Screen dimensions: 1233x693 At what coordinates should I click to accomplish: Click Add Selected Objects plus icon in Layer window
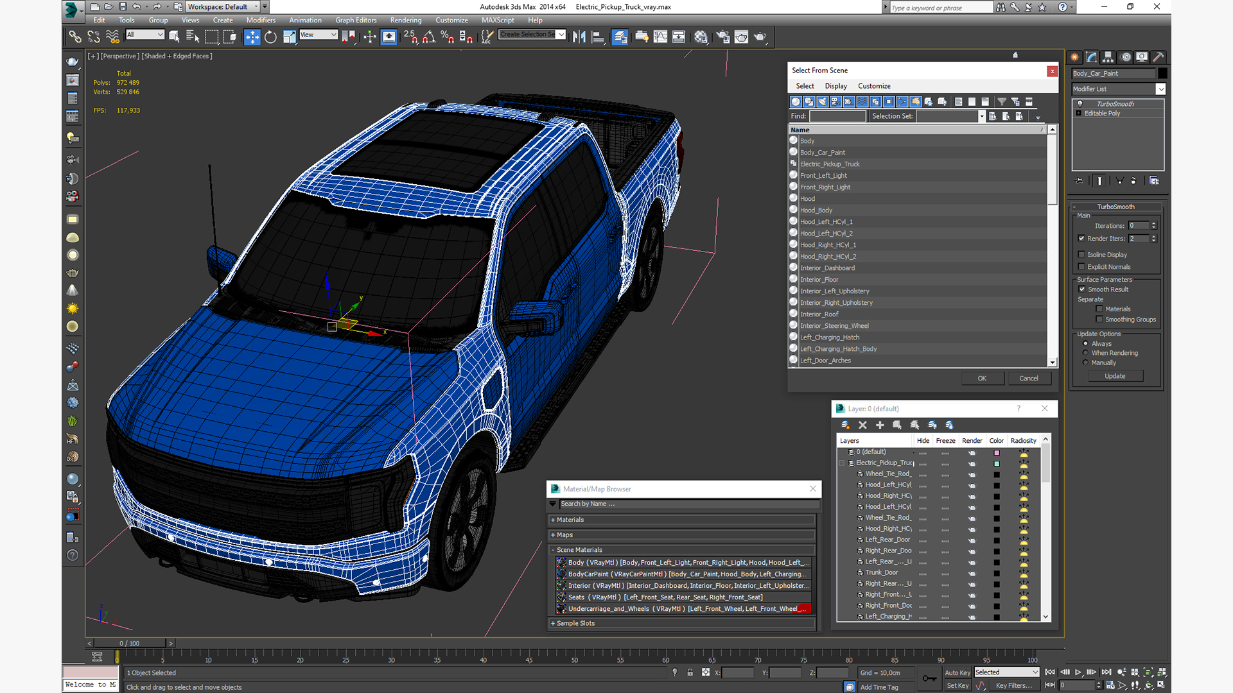point(880,425)
